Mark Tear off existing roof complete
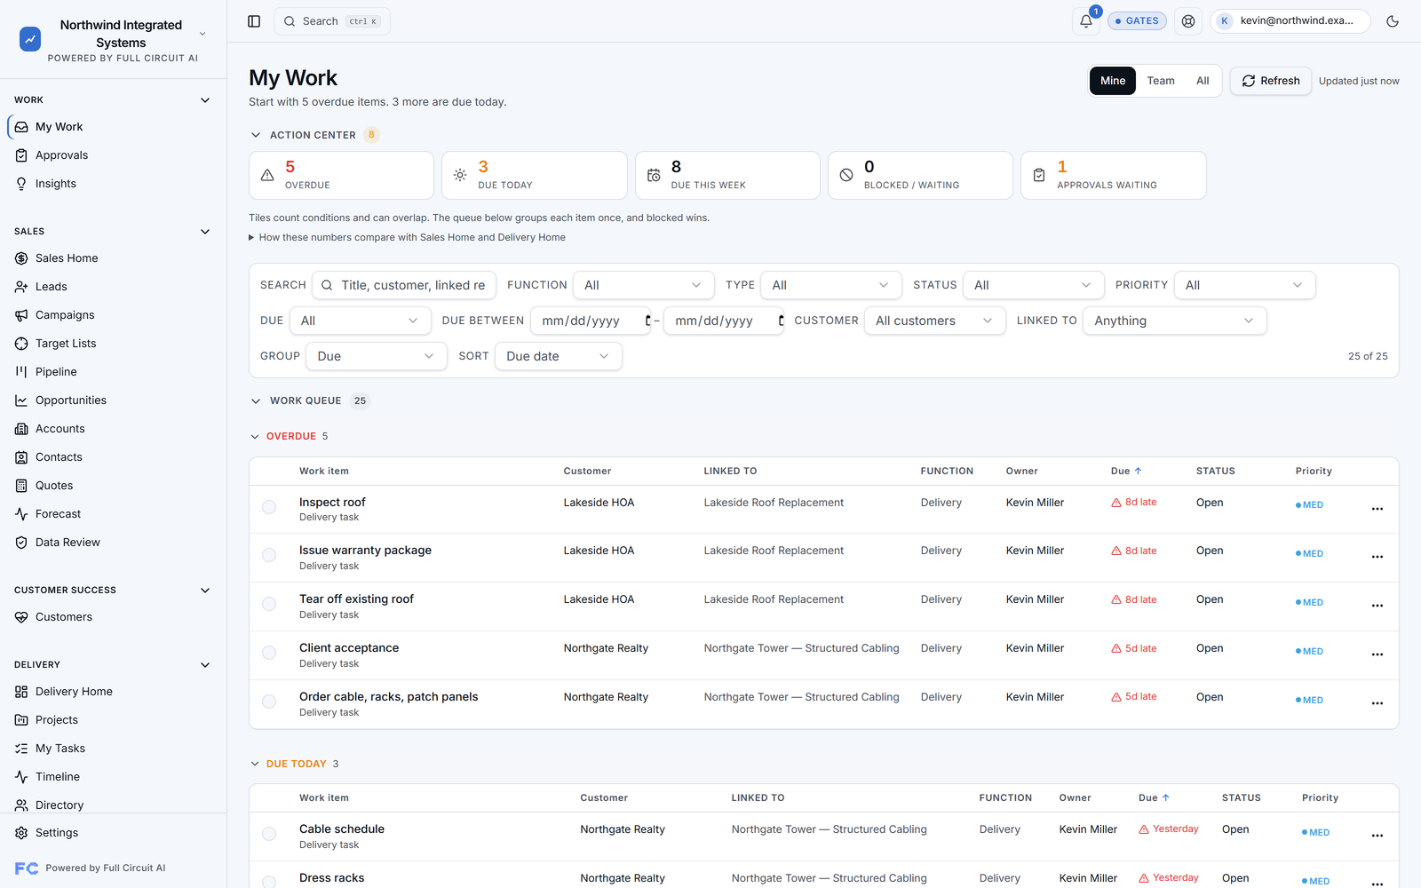This screenshot has width=1421, height=888. click(269, 604)
